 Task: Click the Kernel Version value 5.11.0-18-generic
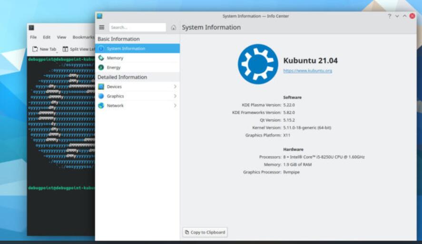pos(307,127)
